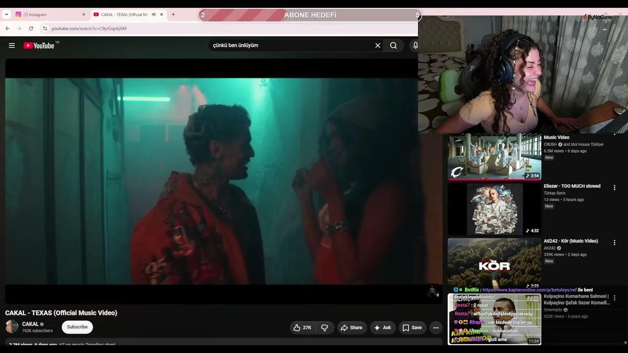
Task: Open the Türkay Serin channel name
Action: pos(554,193)
